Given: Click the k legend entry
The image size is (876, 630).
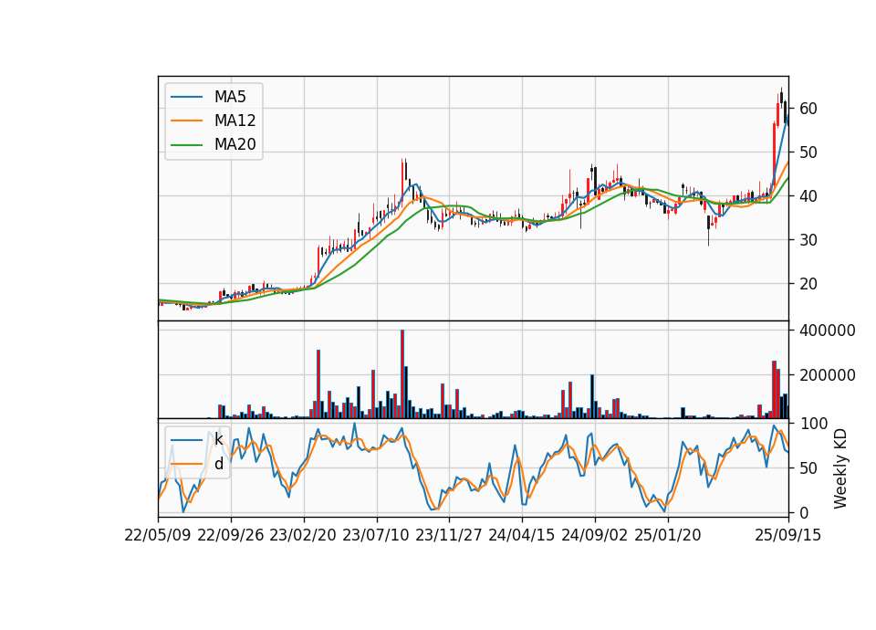Looking at the screenshot, I should 218,439.
